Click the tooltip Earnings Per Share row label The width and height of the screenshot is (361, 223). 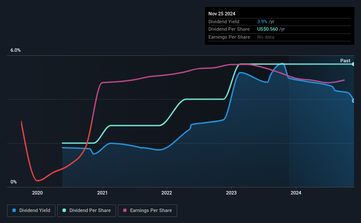coord(229,37)
